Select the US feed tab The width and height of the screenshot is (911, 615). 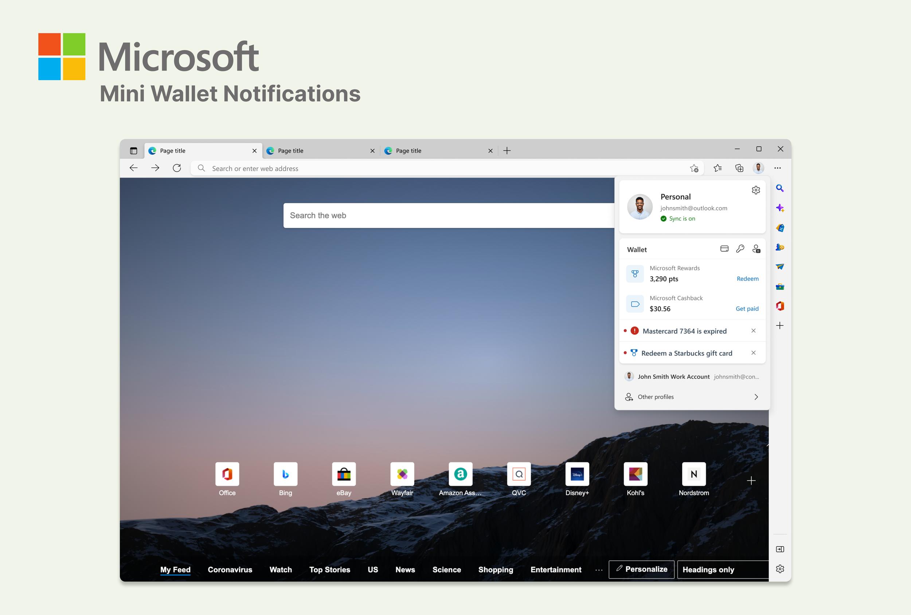[x=373, y=569]
